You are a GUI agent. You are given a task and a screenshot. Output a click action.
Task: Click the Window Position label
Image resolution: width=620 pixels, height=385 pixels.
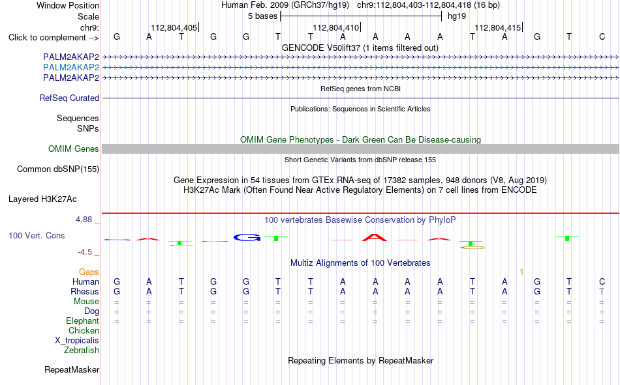coord(68,5)
